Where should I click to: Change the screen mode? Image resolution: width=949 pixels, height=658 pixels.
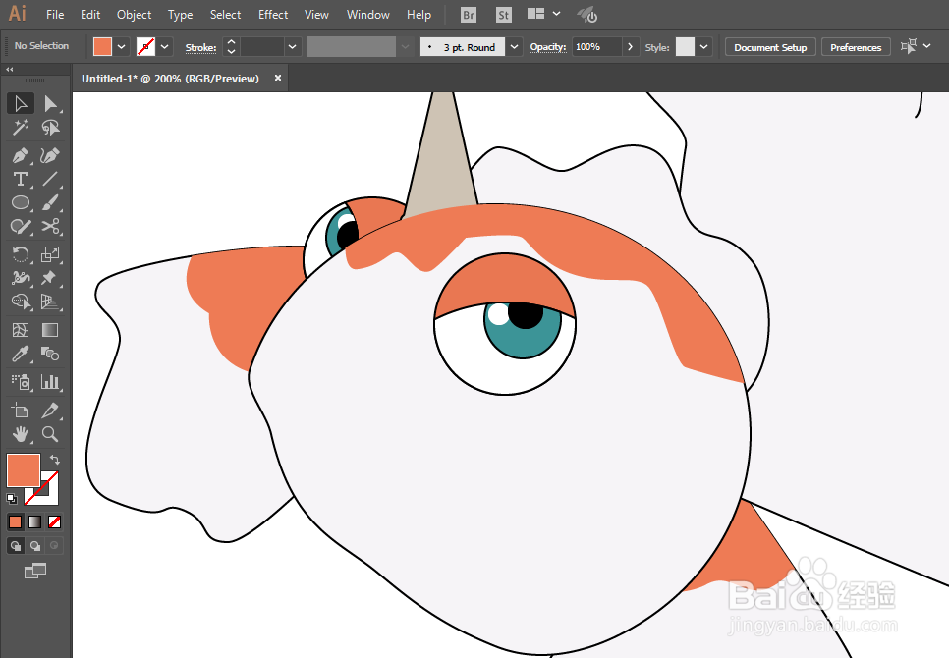pyautogui.click(x=35, y=571)
